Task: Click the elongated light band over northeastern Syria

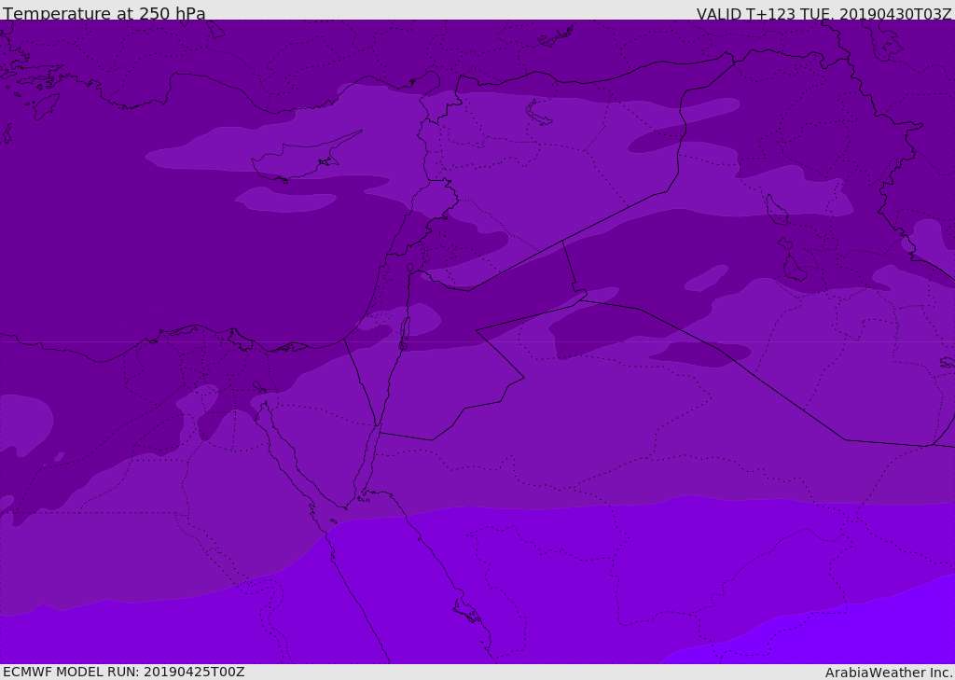Action: point(685,126)
